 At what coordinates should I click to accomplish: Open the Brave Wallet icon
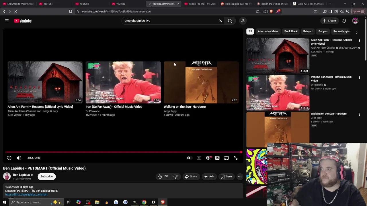coord(336,11)
